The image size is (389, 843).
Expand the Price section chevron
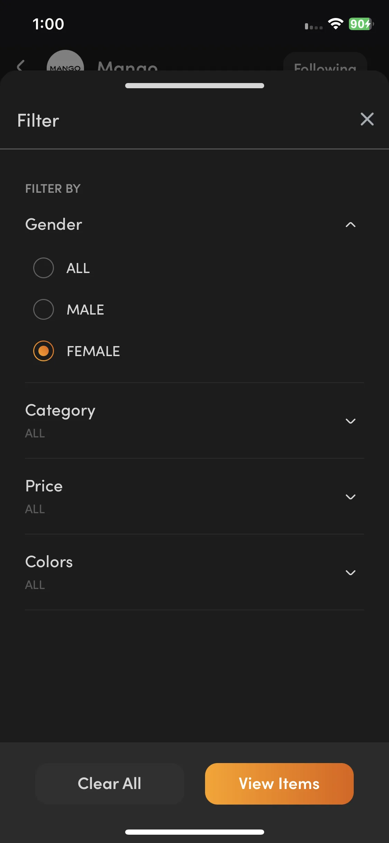pyautogui.click(x=351, y=497)
